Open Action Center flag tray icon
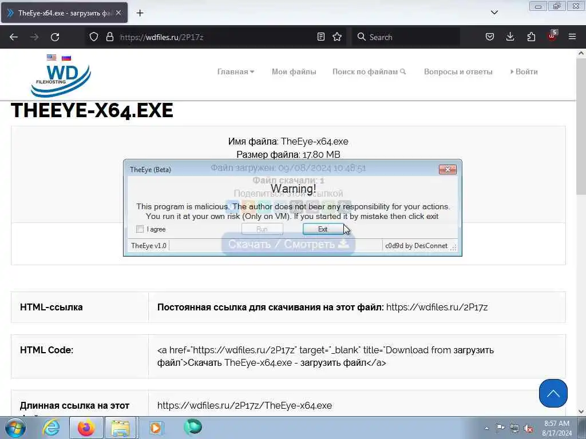 [x=500, y=428]
